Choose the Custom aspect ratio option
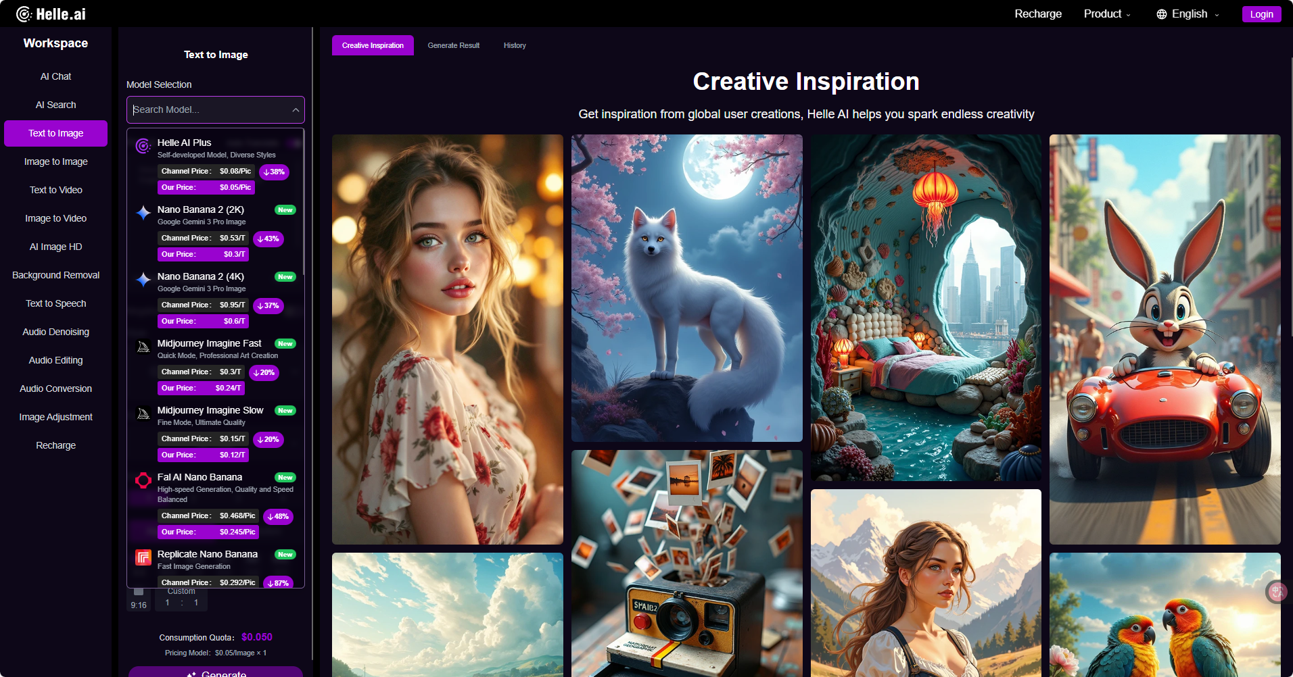The width and height of the screenshot is (1293, 677). (x=181, y=595)
